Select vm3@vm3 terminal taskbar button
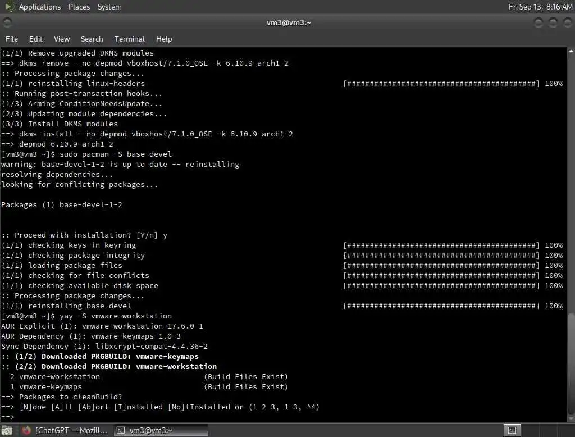Image resolution: width=575 pixels, height=437 pixels. point(161,430)
